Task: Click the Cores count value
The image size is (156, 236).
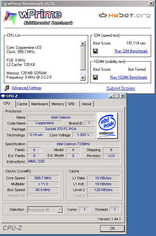Action: [85, 209]
